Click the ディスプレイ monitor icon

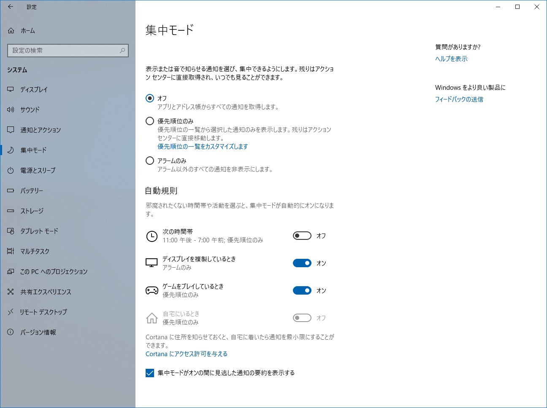pyautogui.click(x=11, y=89)
